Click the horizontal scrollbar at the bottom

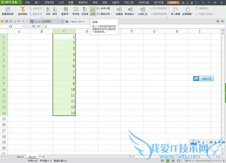[175, 157]
